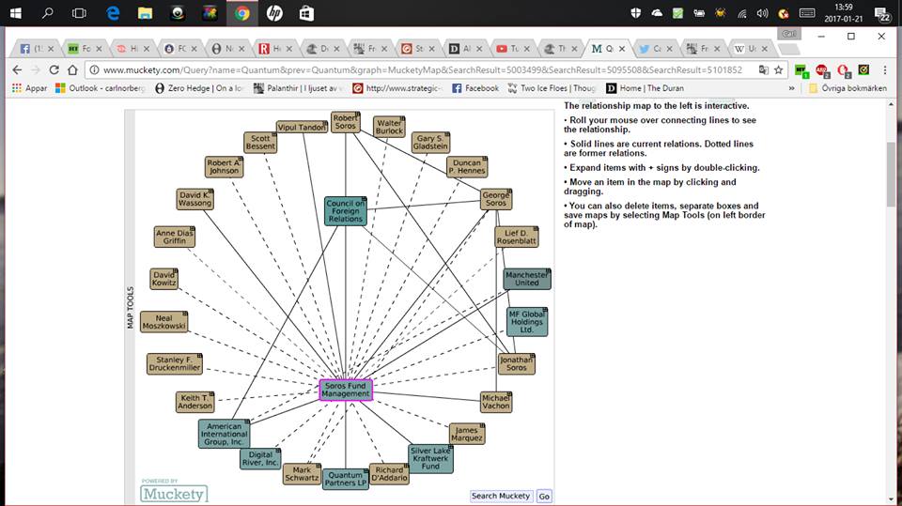902x506 pixels.
Task: Click the Soros Fund Management node
Action: pos(346,390)
